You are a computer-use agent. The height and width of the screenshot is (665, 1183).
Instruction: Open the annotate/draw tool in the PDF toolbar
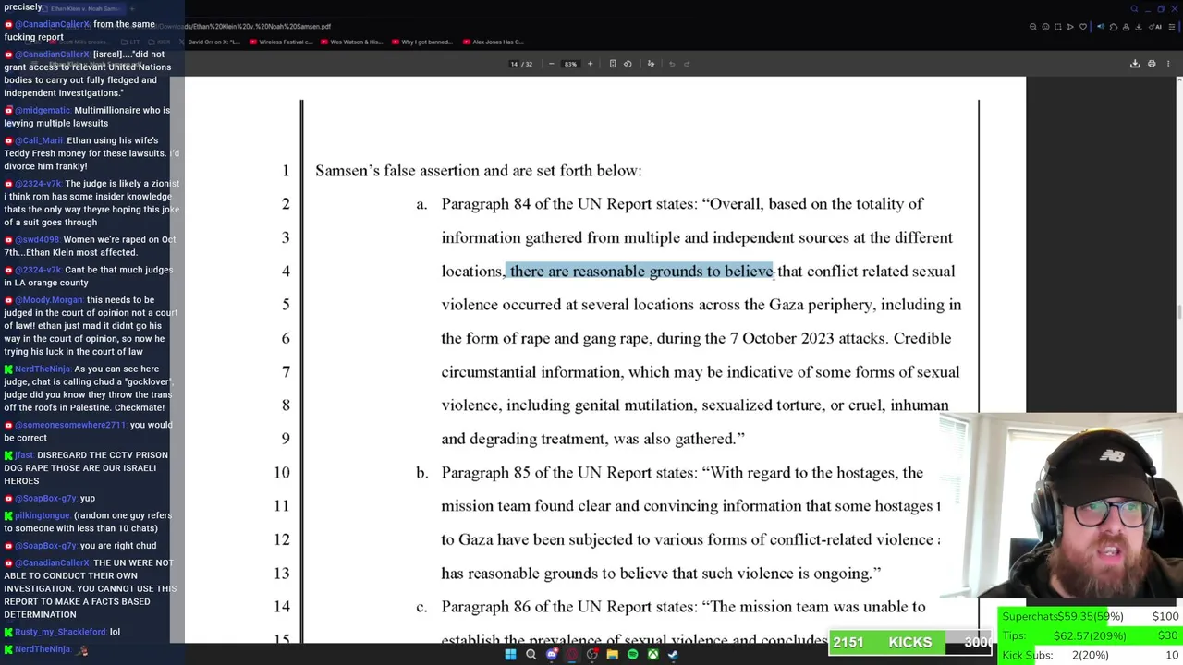point(651,64)
